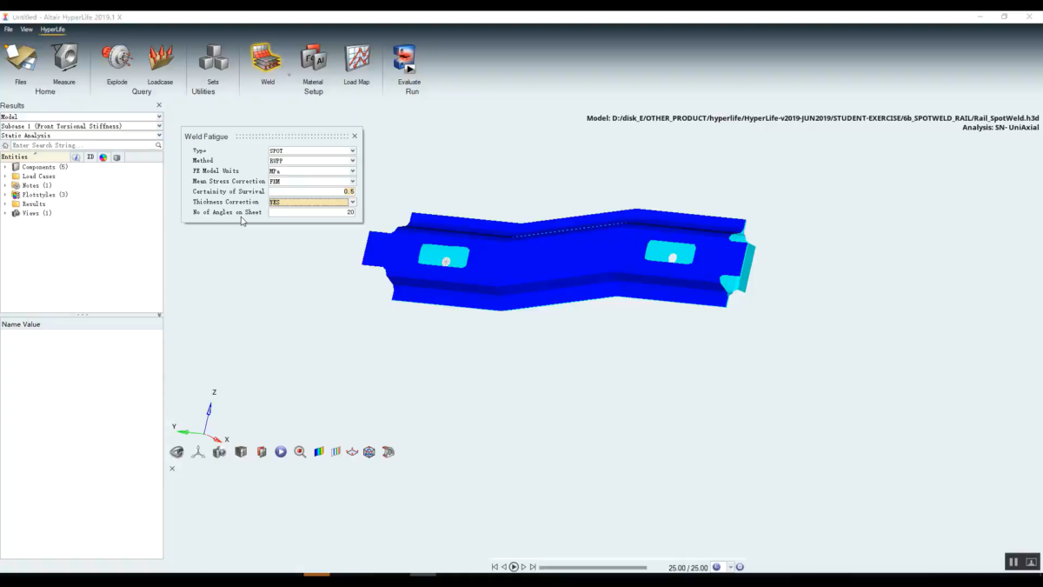Close the Results browser panel

tap(159, 105)
